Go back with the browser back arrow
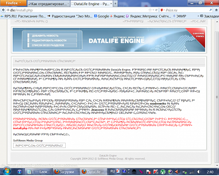This screenshot has height=176, width=219. point(3,10)
